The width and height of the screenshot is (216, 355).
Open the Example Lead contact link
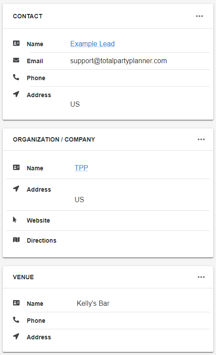click(93, 44)
